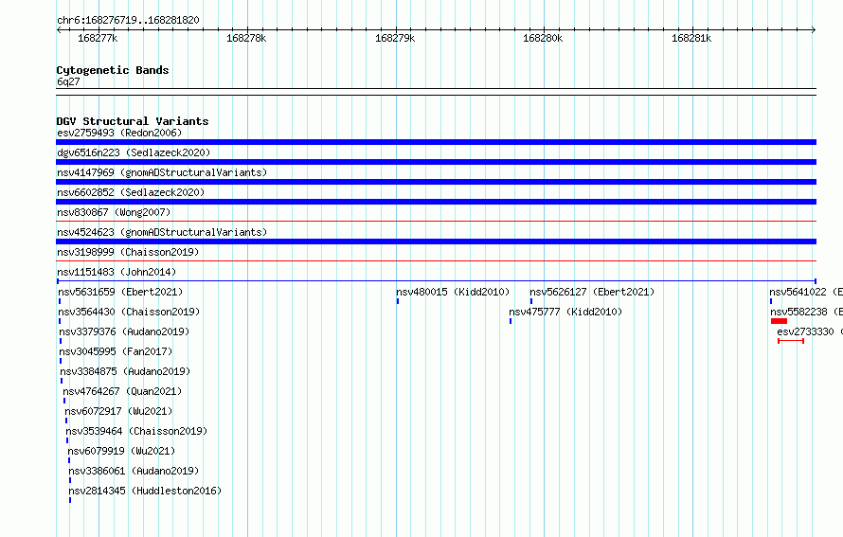Open nsv3198999 (Chaisson2019) label
Viewport: 843px width, 537px height.
tap(128, 252)
